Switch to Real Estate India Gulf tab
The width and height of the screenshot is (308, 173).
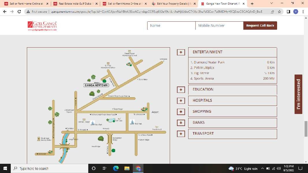tap(75, 3)
